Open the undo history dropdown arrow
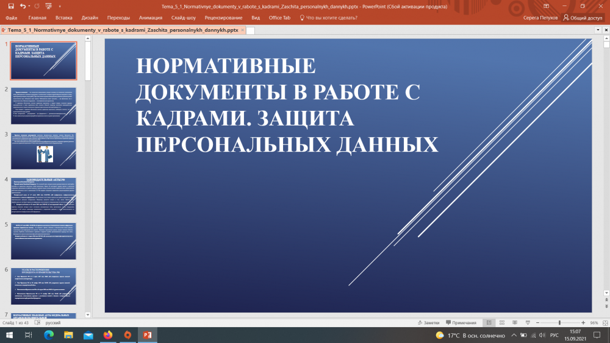Viewport: 610px width, 343px height. 29,6
